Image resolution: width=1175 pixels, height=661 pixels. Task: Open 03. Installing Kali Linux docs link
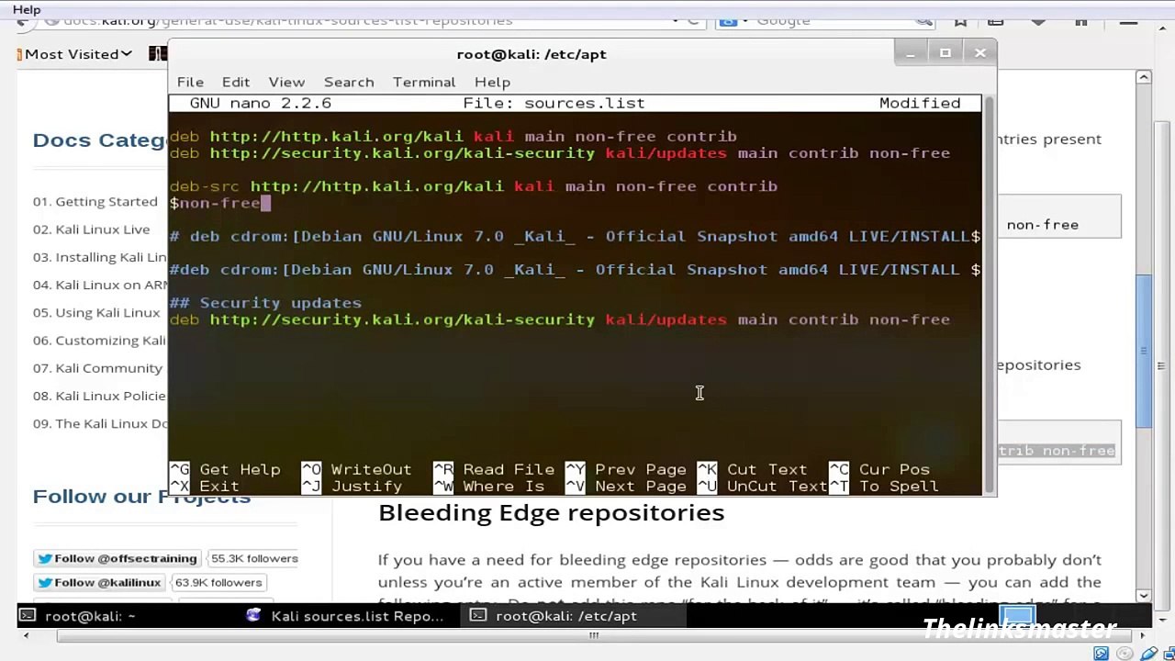(x=100, y=257)
